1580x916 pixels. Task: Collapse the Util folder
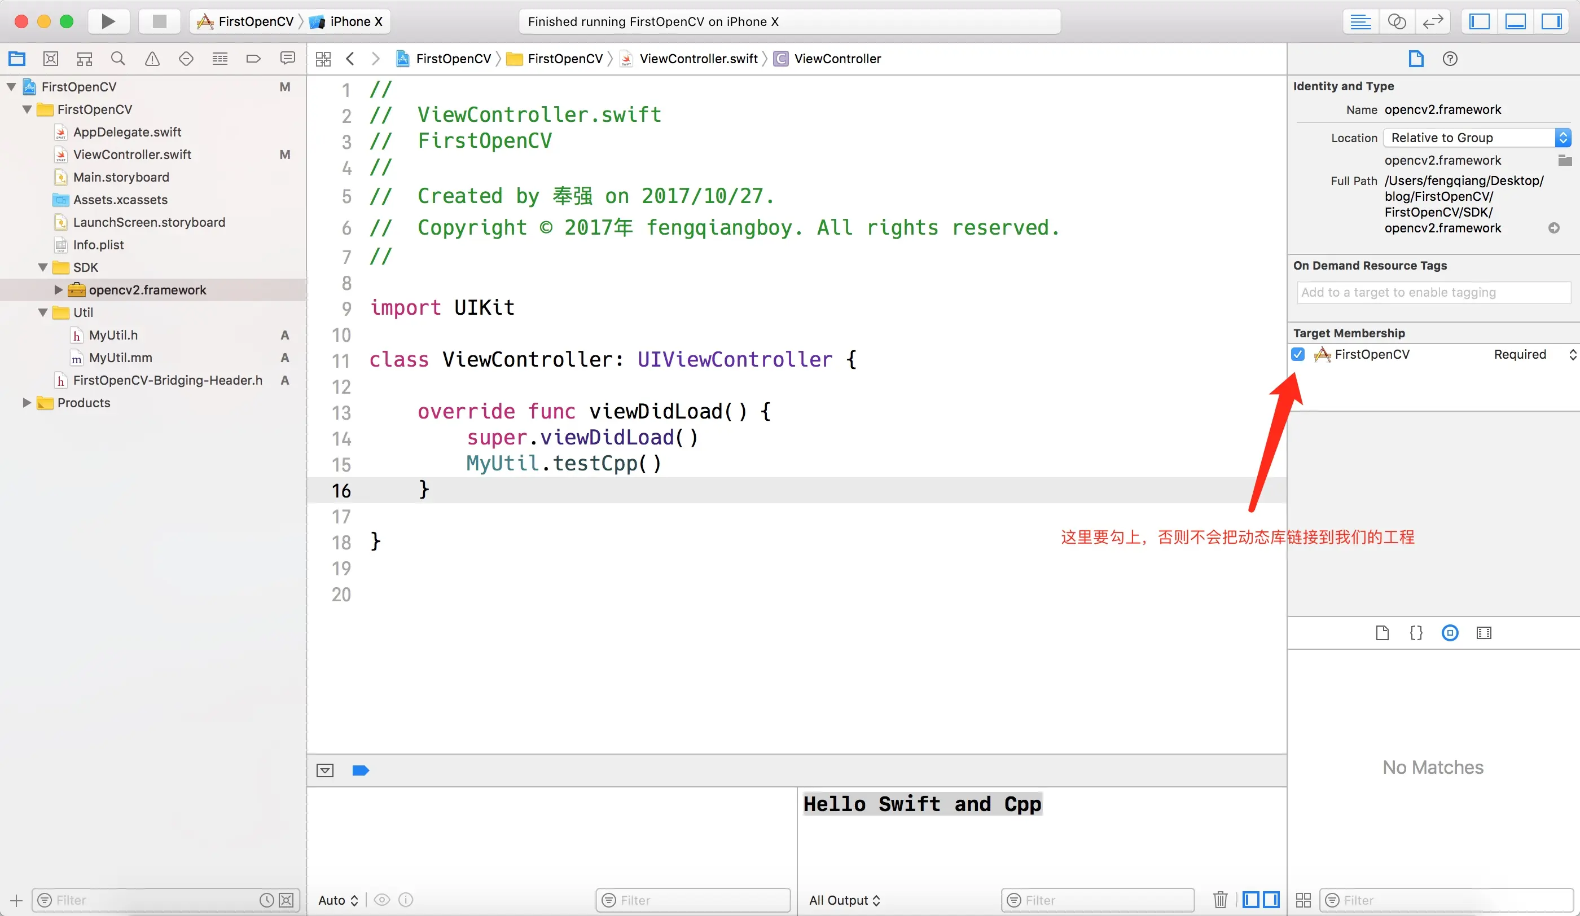(x=43, y=312)
